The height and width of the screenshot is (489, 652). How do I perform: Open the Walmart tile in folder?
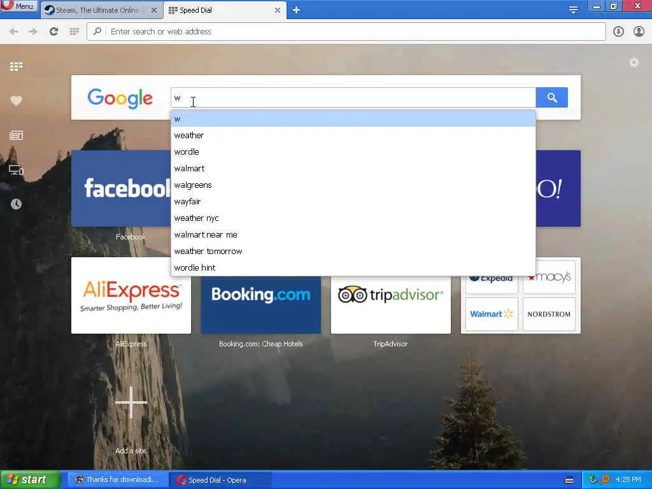(x=492, y=314)
